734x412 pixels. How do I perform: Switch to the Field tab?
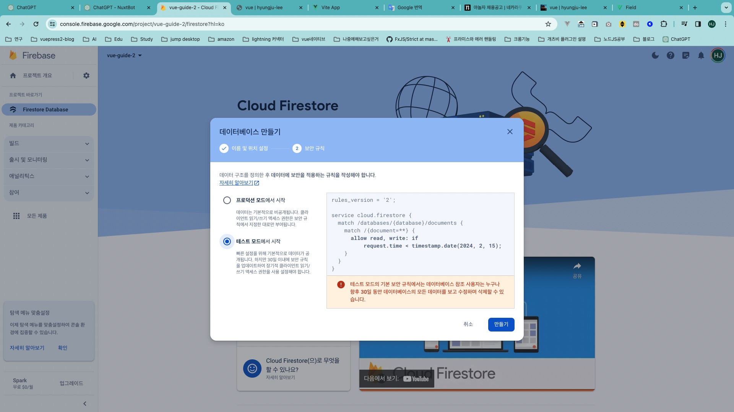pos(650,7)
